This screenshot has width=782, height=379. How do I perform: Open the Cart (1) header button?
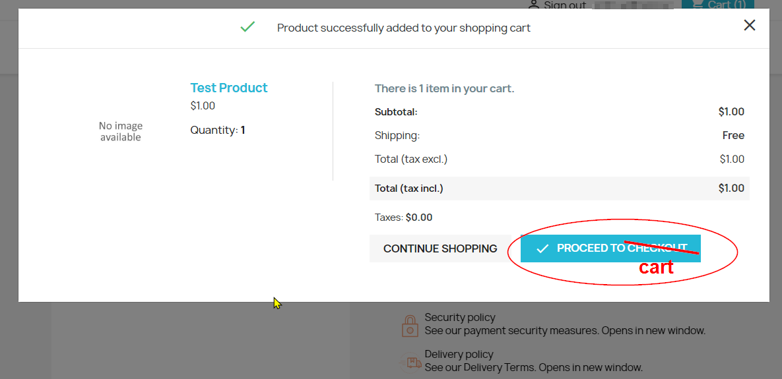click(x=718, y=5)
